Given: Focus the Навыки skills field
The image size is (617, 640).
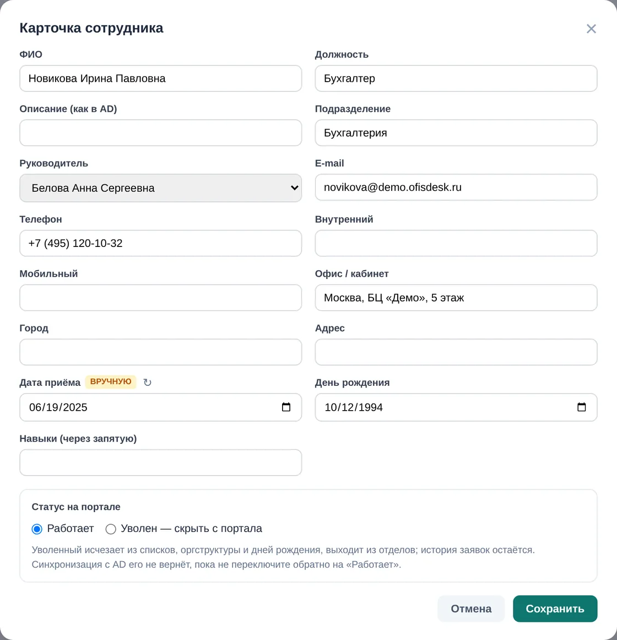Looking at the screenshot, I should 161,462.
